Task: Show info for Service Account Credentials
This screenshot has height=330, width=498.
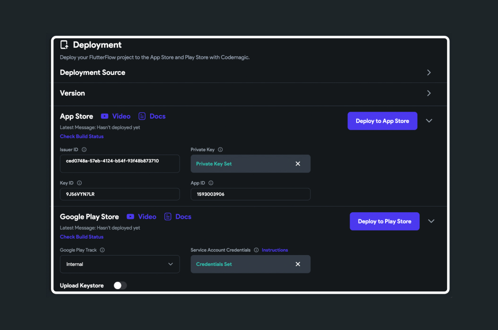Action: click(x=256, y=250)
